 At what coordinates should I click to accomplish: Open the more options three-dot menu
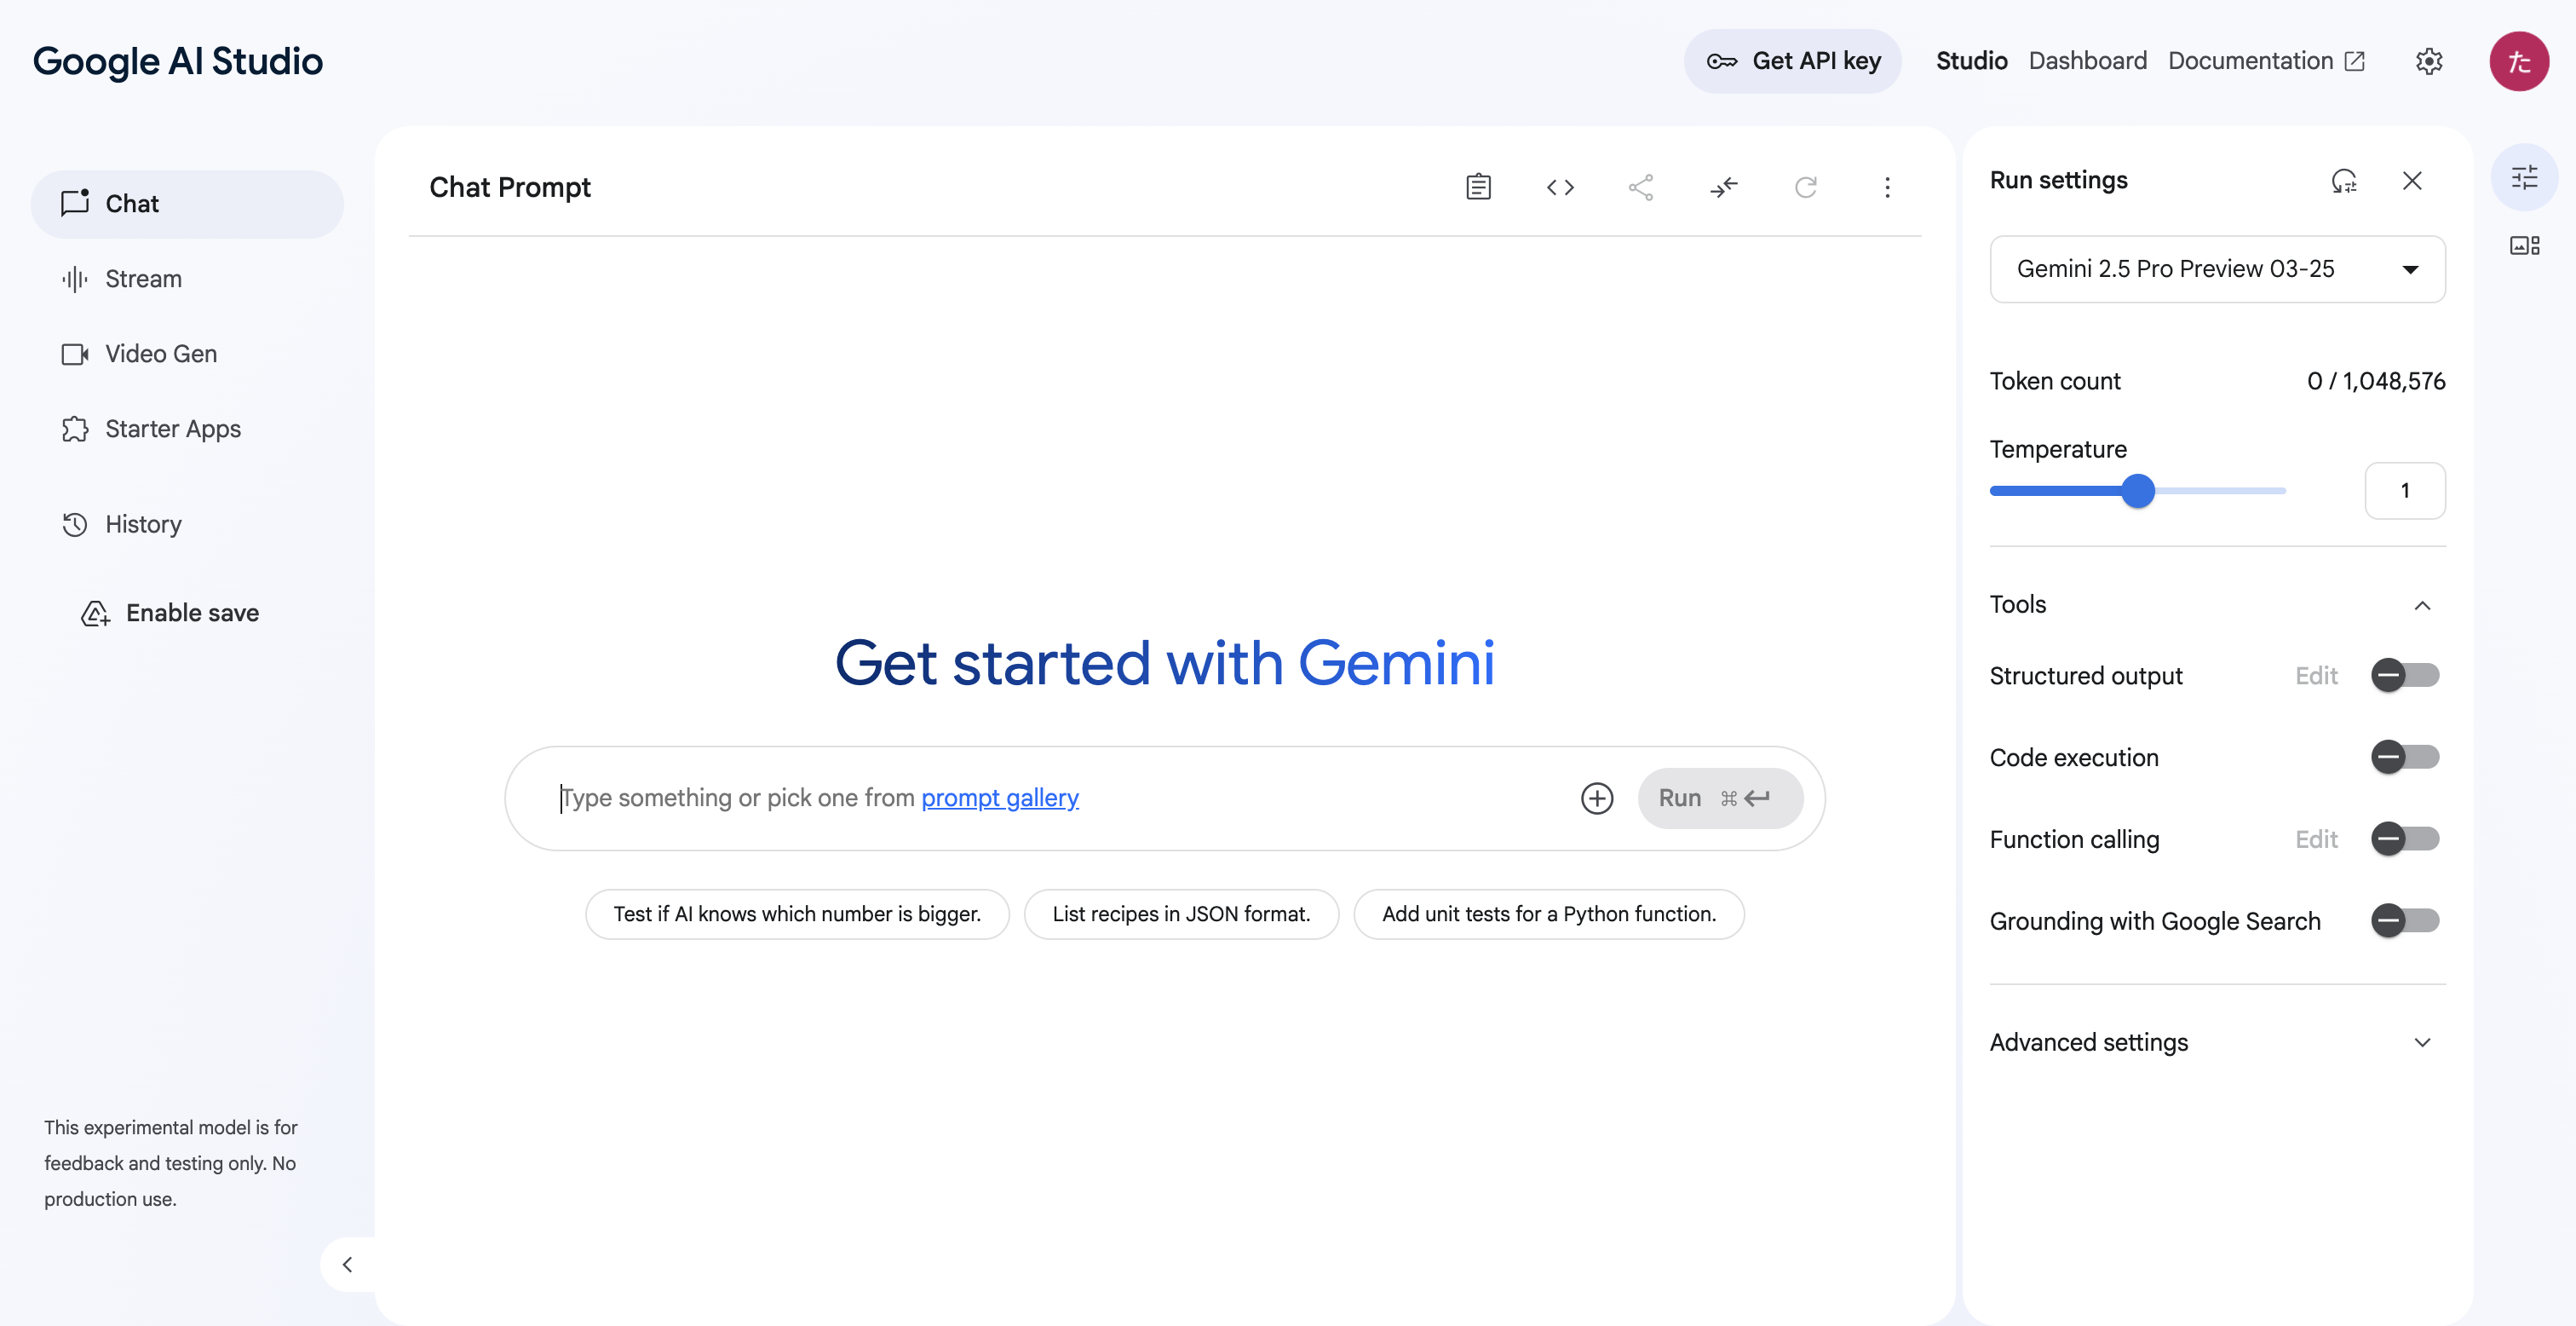click(x=1887, y=187)
